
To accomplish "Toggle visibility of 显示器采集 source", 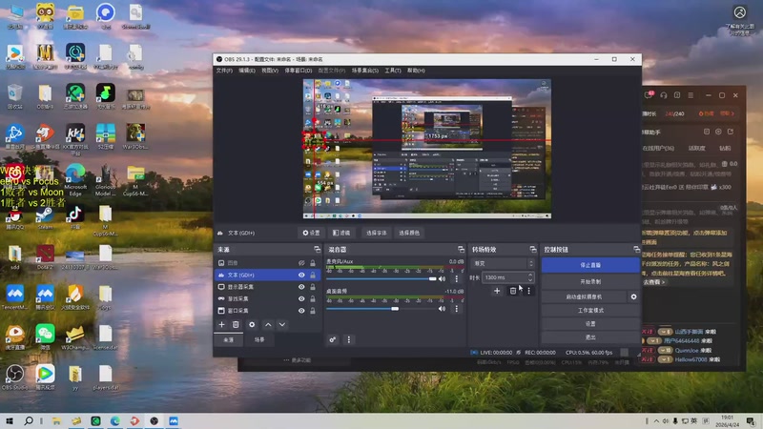I will [x=301, y=287].
